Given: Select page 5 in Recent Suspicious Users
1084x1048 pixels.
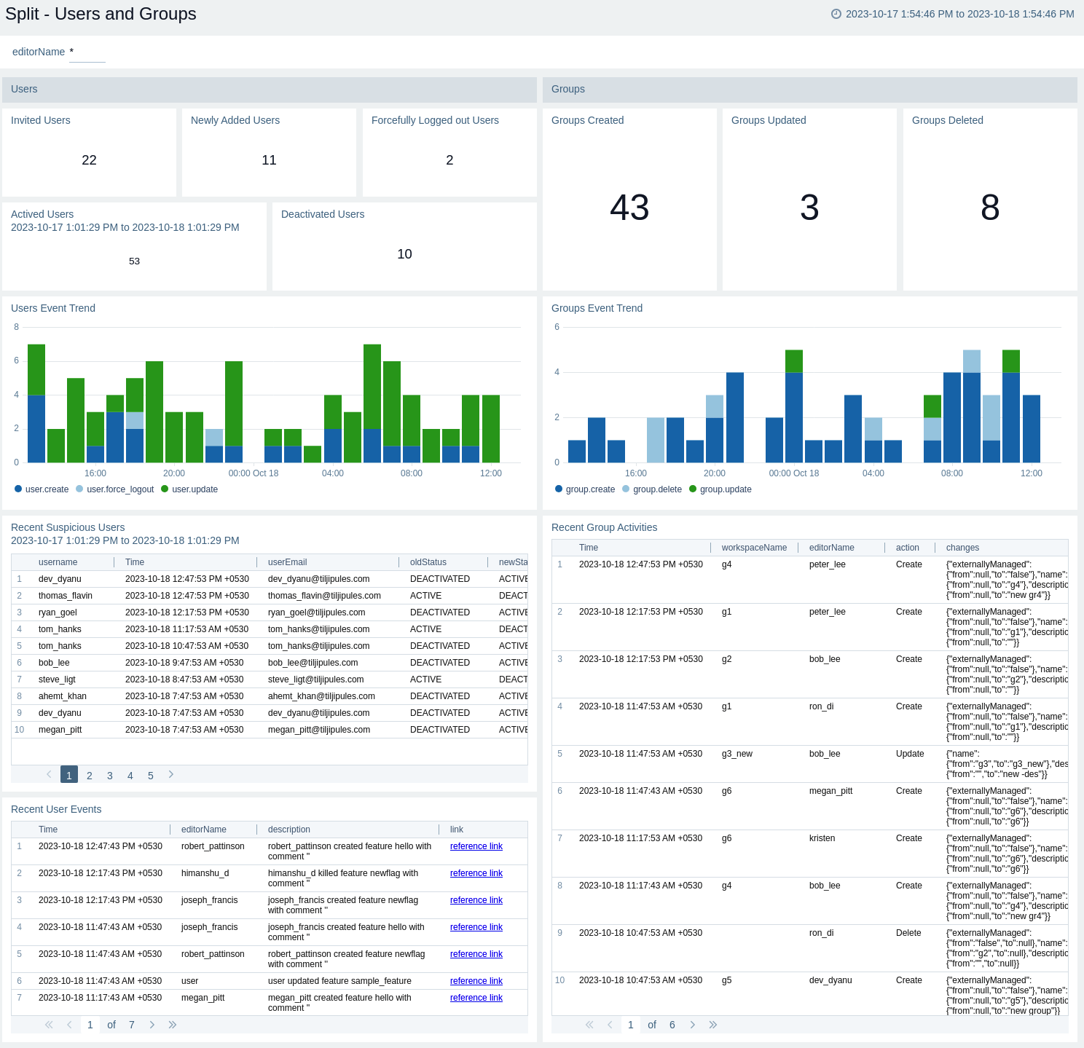Looking at the screenshot, I should pyautogui.click(x=151, y=776).
